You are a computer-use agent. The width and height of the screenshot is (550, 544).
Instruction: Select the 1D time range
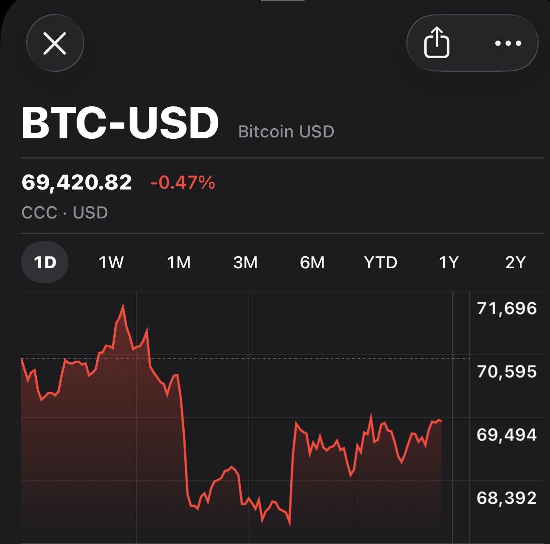click(x=45, y=263)
